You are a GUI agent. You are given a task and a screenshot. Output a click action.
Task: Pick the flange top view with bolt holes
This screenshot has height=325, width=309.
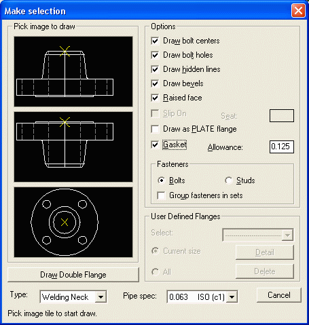(x=73, y=222)
